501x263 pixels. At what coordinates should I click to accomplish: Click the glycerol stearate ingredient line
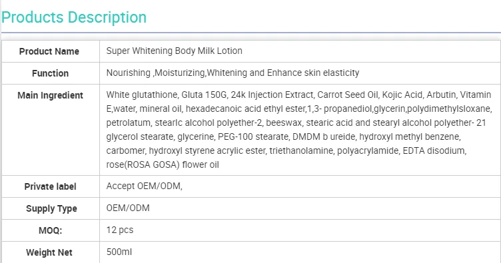tap(283, 137)
